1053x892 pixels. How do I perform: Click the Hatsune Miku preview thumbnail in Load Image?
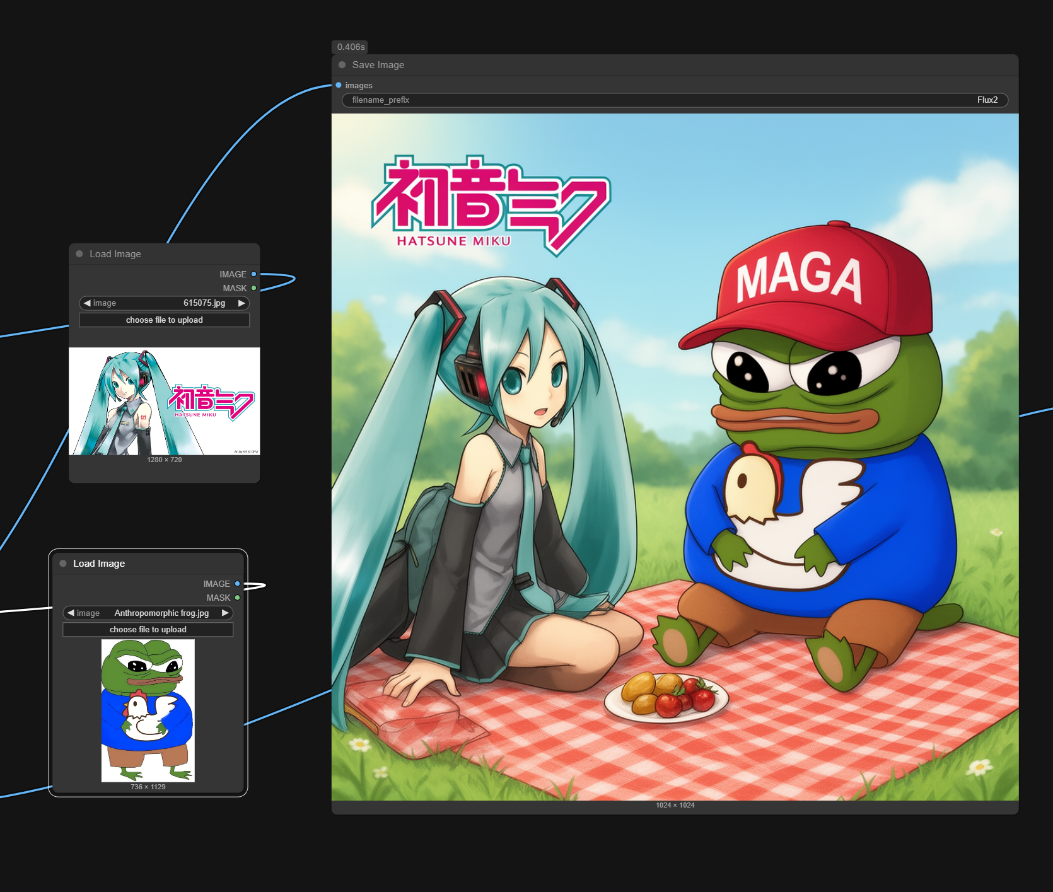[x=164, y=401]
